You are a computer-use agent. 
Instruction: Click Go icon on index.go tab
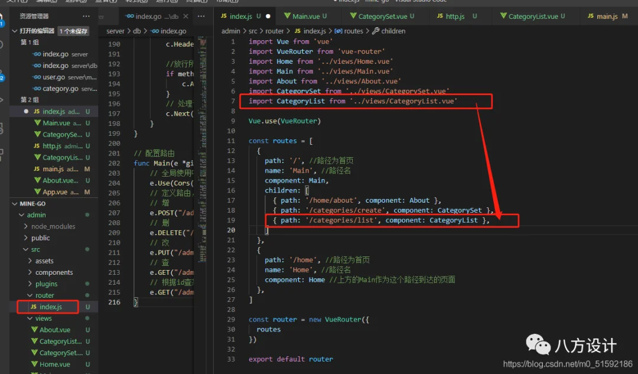[x=130, y=17]
